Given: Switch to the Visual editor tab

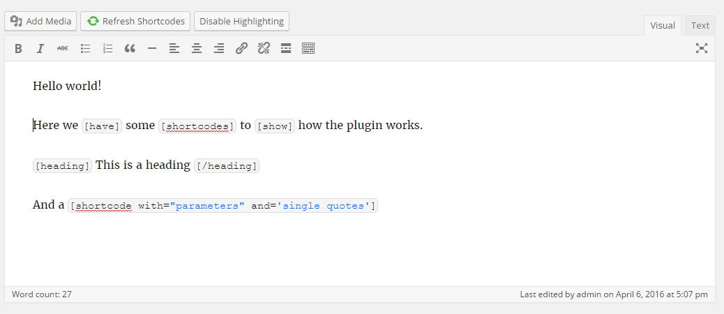Looking at the screenshot, I should click(663, 25).
